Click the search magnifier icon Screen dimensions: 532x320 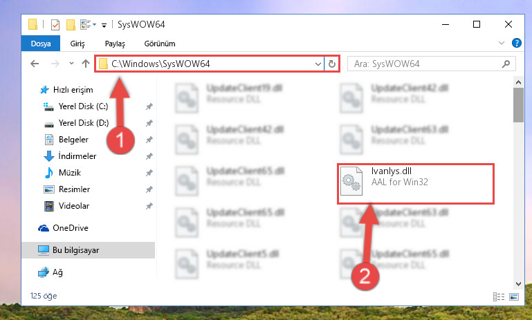click(x=506, y=64)
